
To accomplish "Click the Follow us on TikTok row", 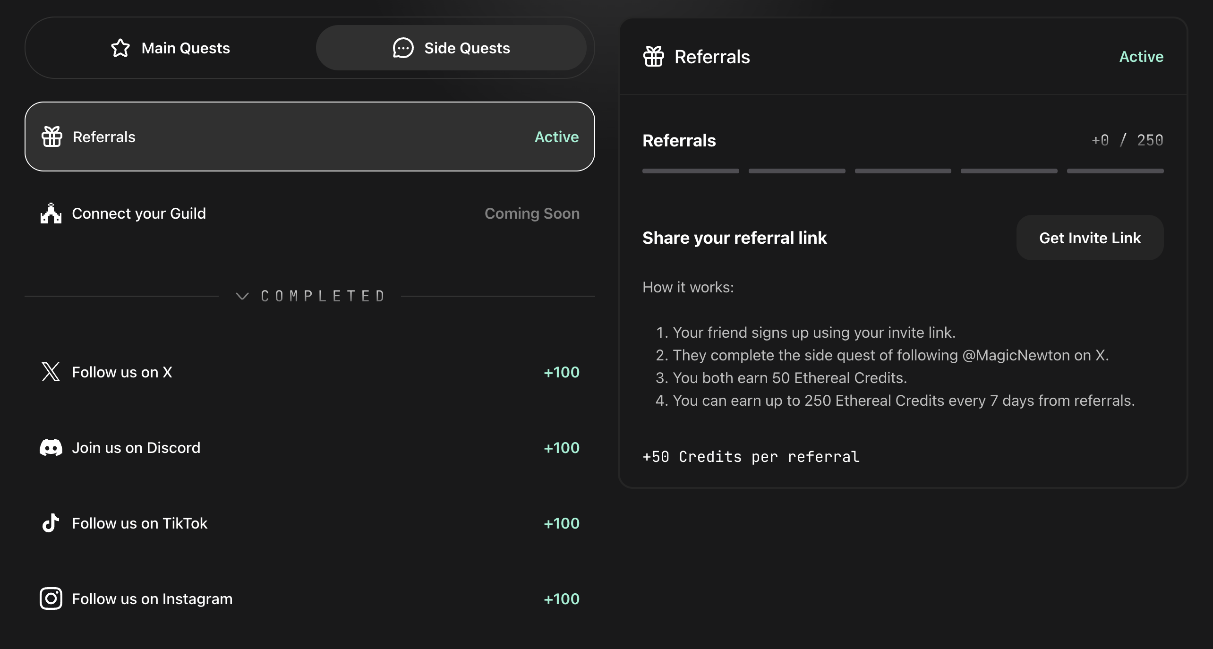I will (309, 523).
